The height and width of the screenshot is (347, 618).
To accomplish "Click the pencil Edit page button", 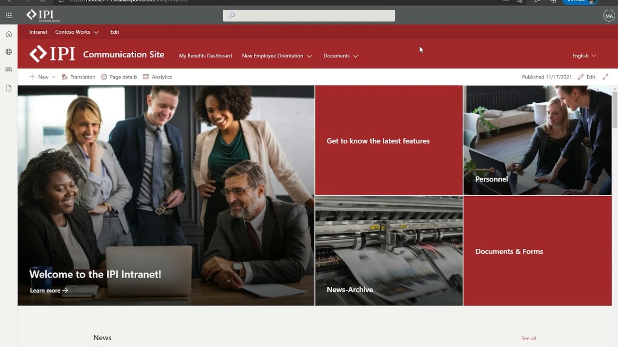I will (586, 77).
